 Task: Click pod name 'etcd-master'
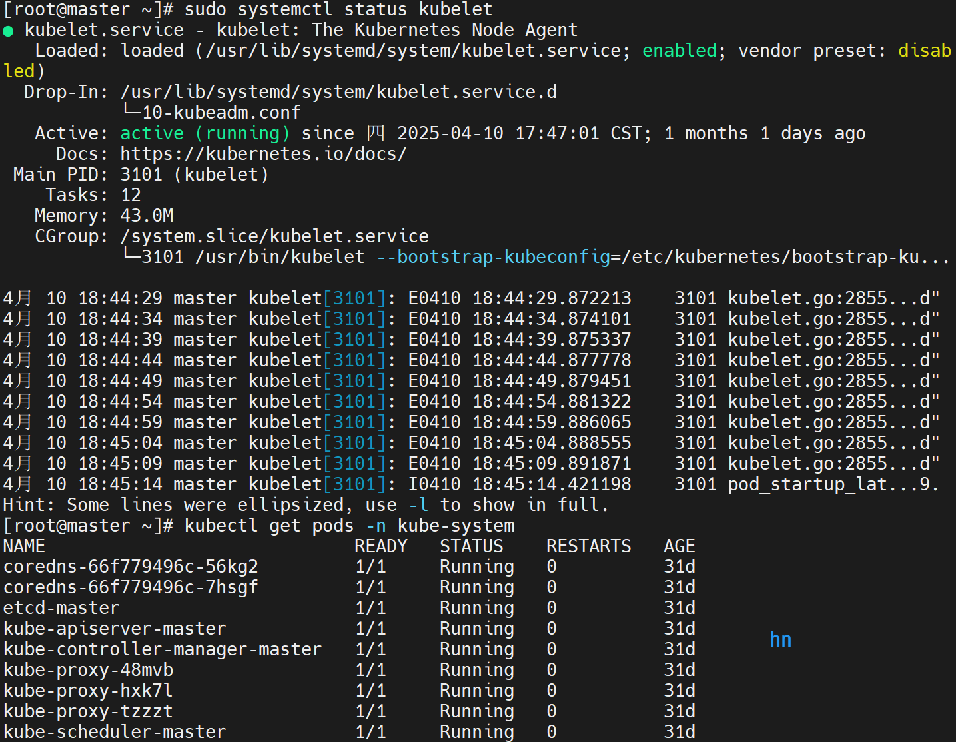[61, 607]
